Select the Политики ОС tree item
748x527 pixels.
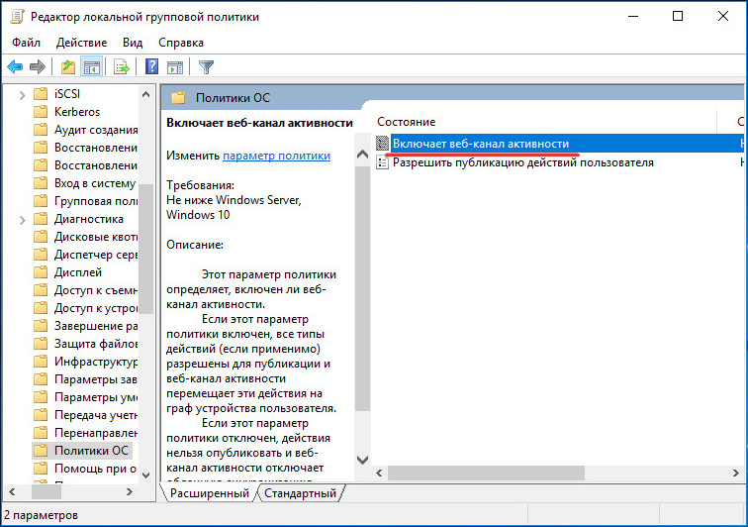pos(91,451)
